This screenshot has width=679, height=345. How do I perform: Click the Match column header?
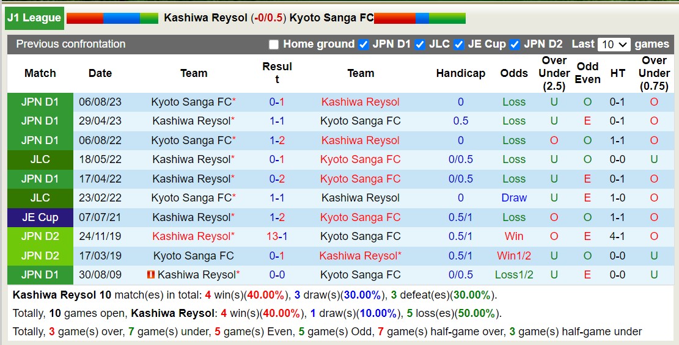(40, 73)
